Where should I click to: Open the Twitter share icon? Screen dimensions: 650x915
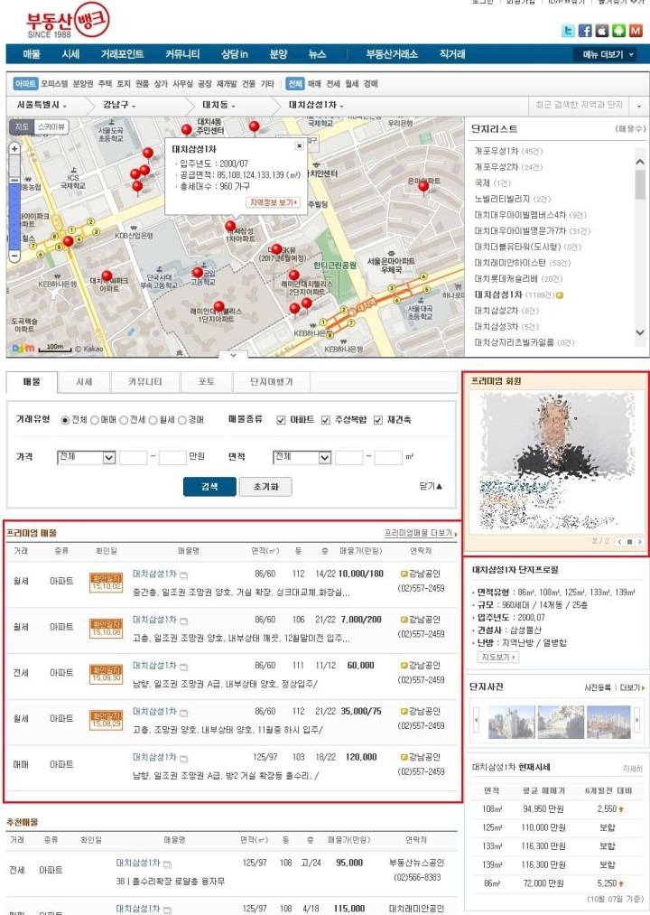pos(568,31)
